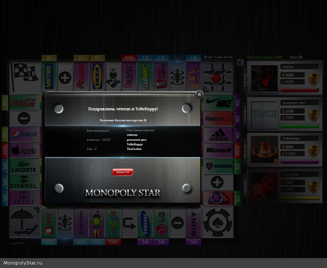Click the 100k price tag below Google
The height and width of the screenshot is (268, 327).
(x=113, y=242)
